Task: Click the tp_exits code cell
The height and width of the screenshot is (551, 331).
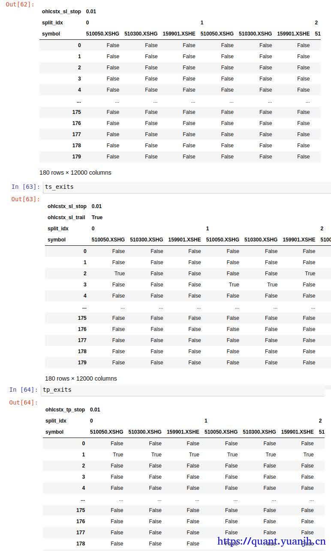Action: [x=182, y=390]
